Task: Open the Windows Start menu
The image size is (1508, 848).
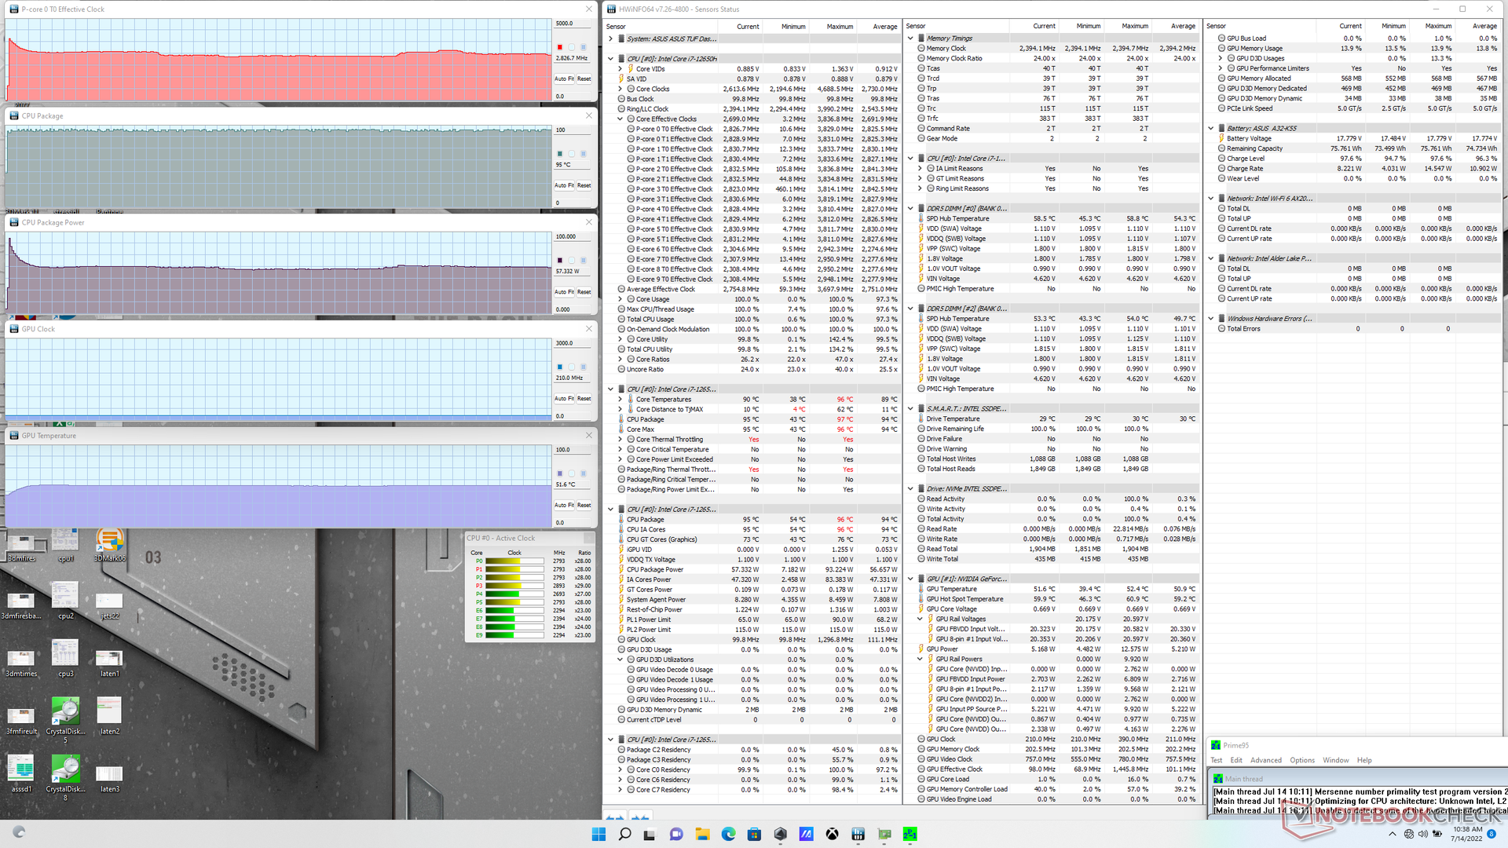Action: (598, 834)
